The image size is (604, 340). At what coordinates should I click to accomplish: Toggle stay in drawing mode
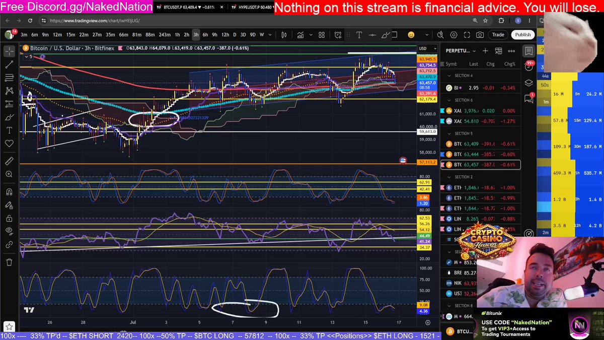[9, 205]
